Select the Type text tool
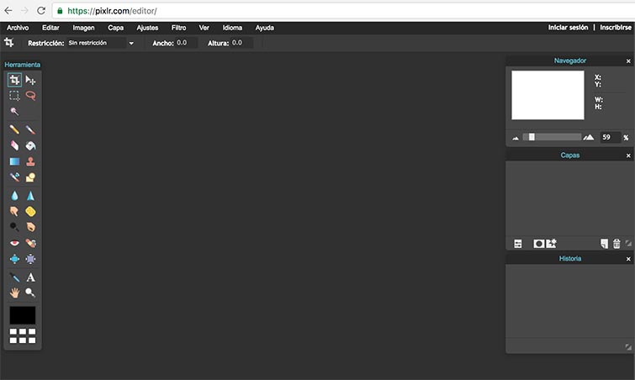Image resolution: width=635 pixels, height=380 pixels. point(30,277)
